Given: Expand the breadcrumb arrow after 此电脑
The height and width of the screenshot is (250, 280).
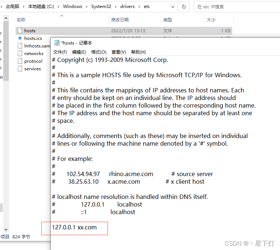Looking at the screenshot, I should click(x=24, y=7).
